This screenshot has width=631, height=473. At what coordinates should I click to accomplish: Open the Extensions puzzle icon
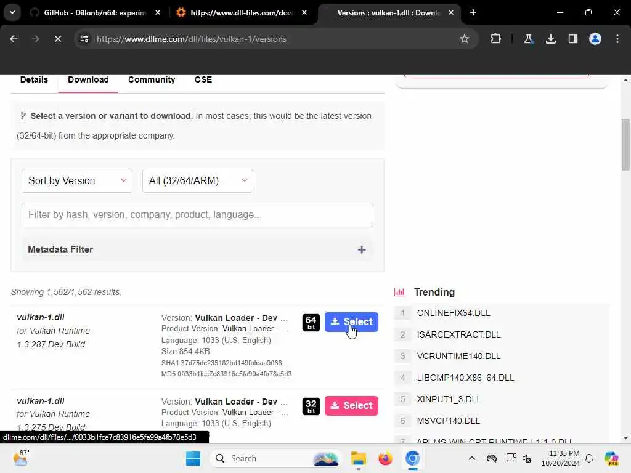pos(496,39)
